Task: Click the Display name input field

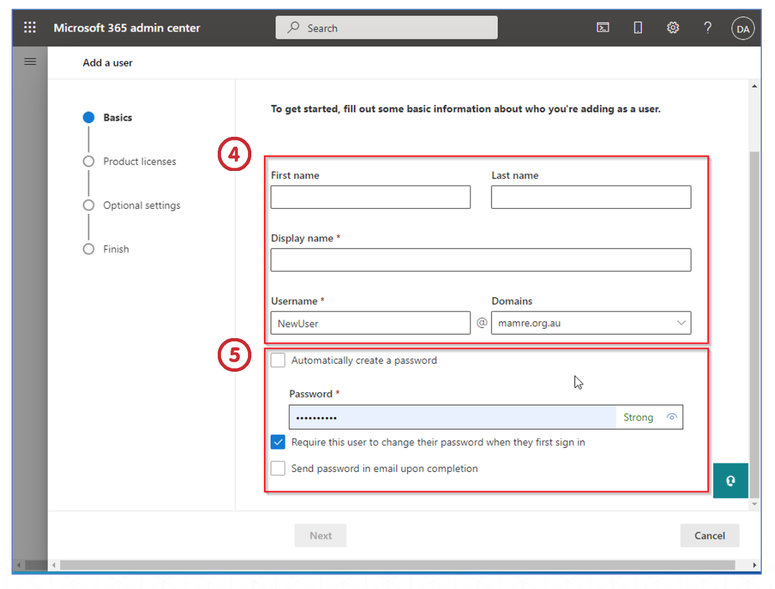Action: click(x=481, y=260)
